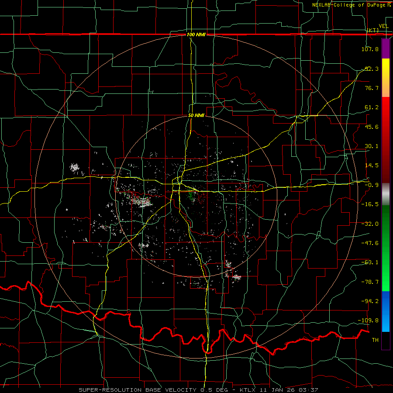Click the -0.9 legend value
The image size is (393, 393).
(x=371, y=185)
